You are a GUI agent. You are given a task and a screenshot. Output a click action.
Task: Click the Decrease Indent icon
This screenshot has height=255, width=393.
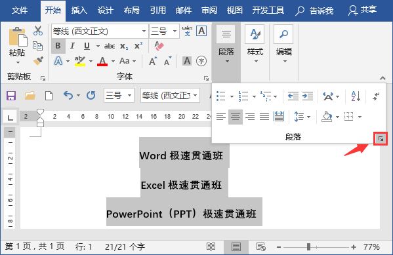(293, 96)
